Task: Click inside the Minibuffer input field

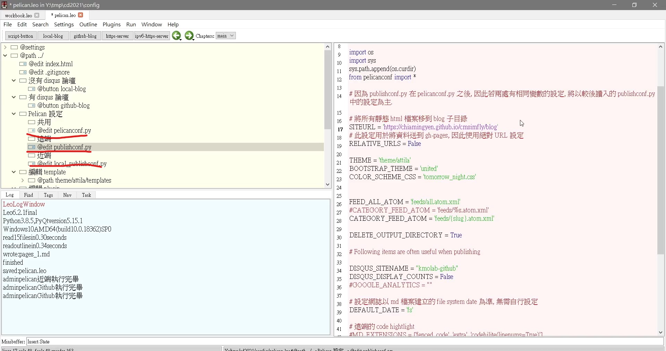Action: [x=343, y=342]
